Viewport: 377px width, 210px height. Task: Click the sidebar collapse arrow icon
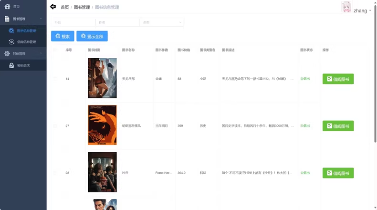tap(53, 7)
